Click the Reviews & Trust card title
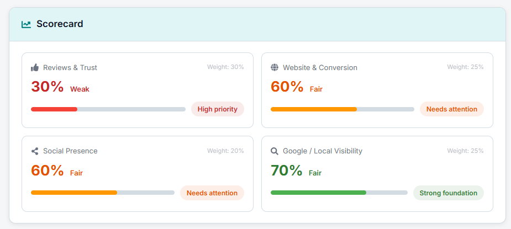Viewport: 511px width, 229px height. point(70,67)
